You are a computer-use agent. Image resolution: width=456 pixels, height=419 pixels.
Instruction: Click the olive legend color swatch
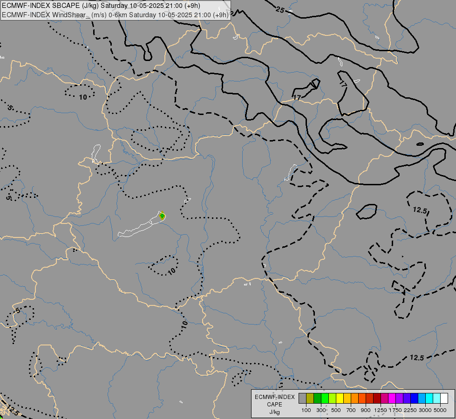pos(310,399)
